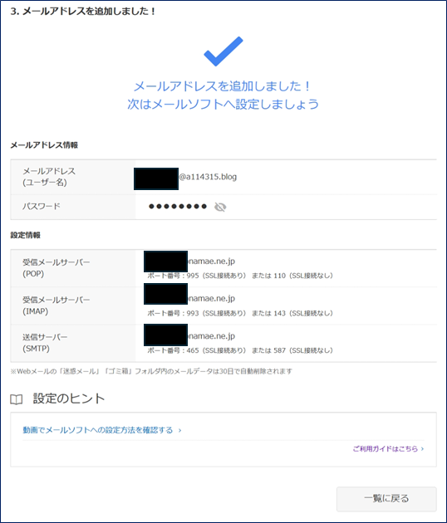The width and height of the screenshot is (447, 523).
Task: Select IMAP server namae.ne.jp hostname
Action: coord(212,299)
